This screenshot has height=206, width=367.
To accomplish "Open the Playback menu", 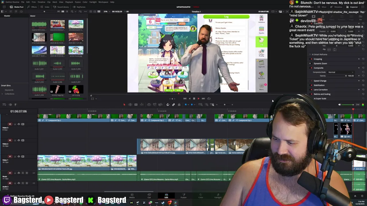I will click(69, 2).
